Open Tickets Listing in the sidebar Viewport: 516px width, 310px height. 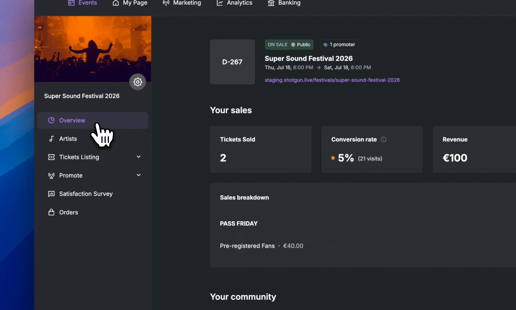click(93, 157)
